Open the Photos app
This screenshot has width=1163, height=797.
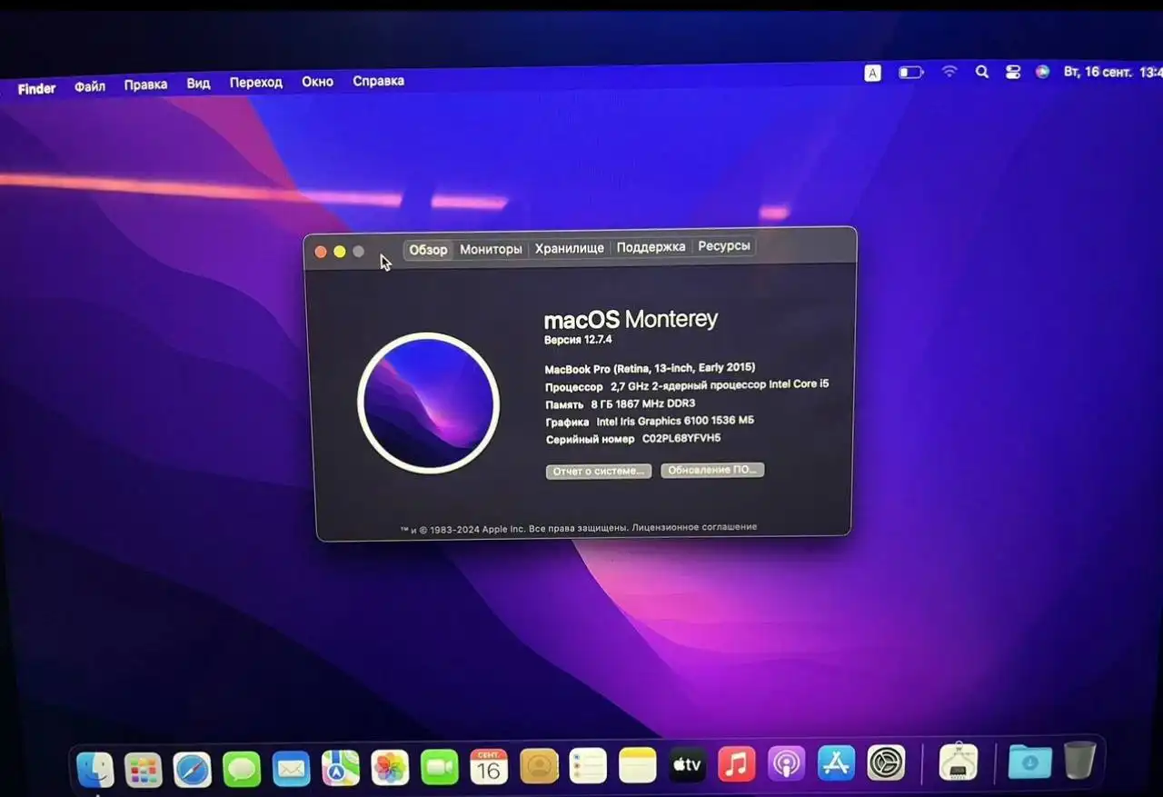[x=390, y=766]
